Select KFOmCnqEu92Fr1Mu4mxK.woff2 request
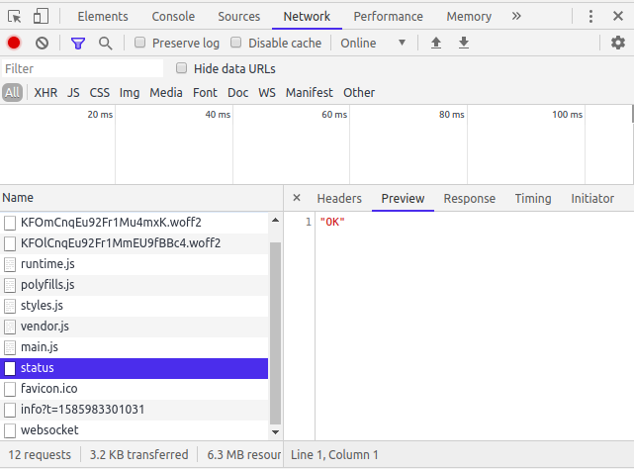The height and width of the screenshot is (469, 634). click(134, 223)
